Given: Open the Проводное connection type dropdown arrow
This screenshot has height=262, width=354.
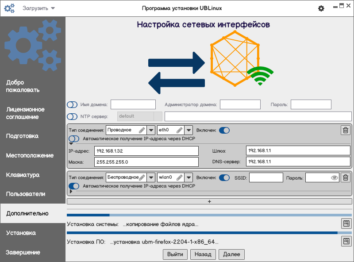Looking at the screenshot, I should [151, 130].
